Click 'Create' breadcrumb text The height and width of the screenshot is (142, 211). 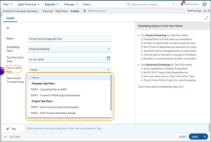click(x=75, y=11)
